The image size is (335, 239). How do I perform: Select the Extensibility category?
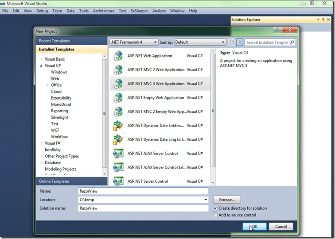point(61,98)
